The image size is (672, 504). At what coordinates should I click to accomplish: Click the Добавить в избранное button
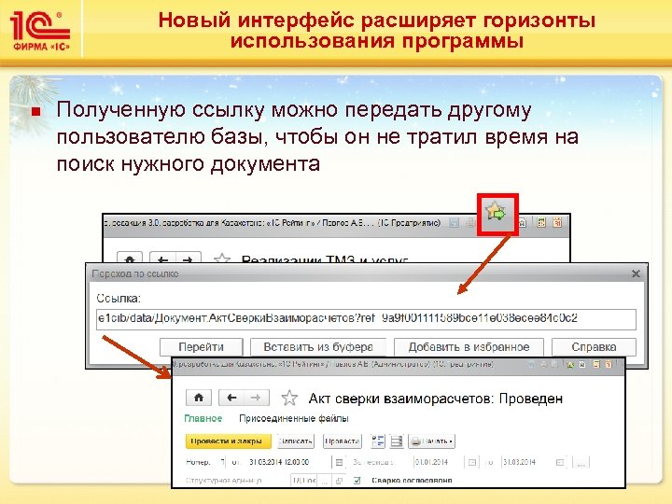point(469,346)
